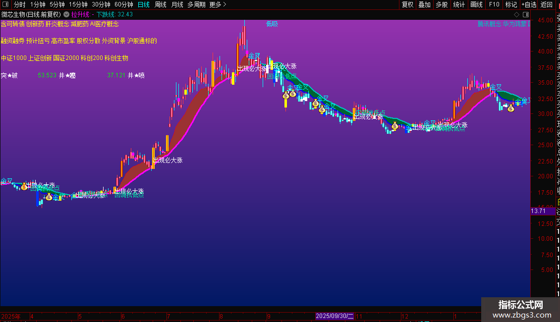
Task: Click the 微芯生物(日线.前复权) chart title
Action: 31,15
